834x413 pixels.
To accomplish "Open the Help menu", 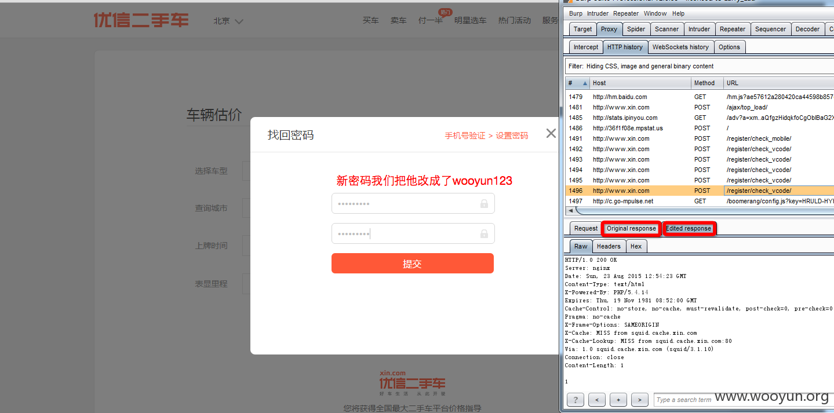I will (x=678, y=13).
